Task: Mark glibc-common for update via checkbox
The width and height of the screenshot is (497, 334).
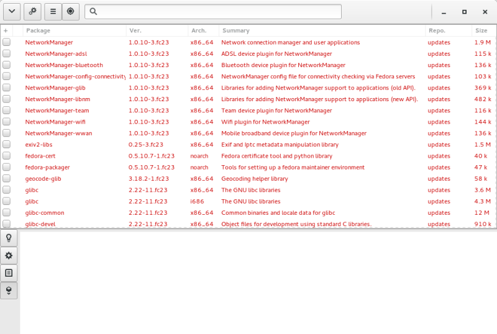Action: [x=6, y=212]
